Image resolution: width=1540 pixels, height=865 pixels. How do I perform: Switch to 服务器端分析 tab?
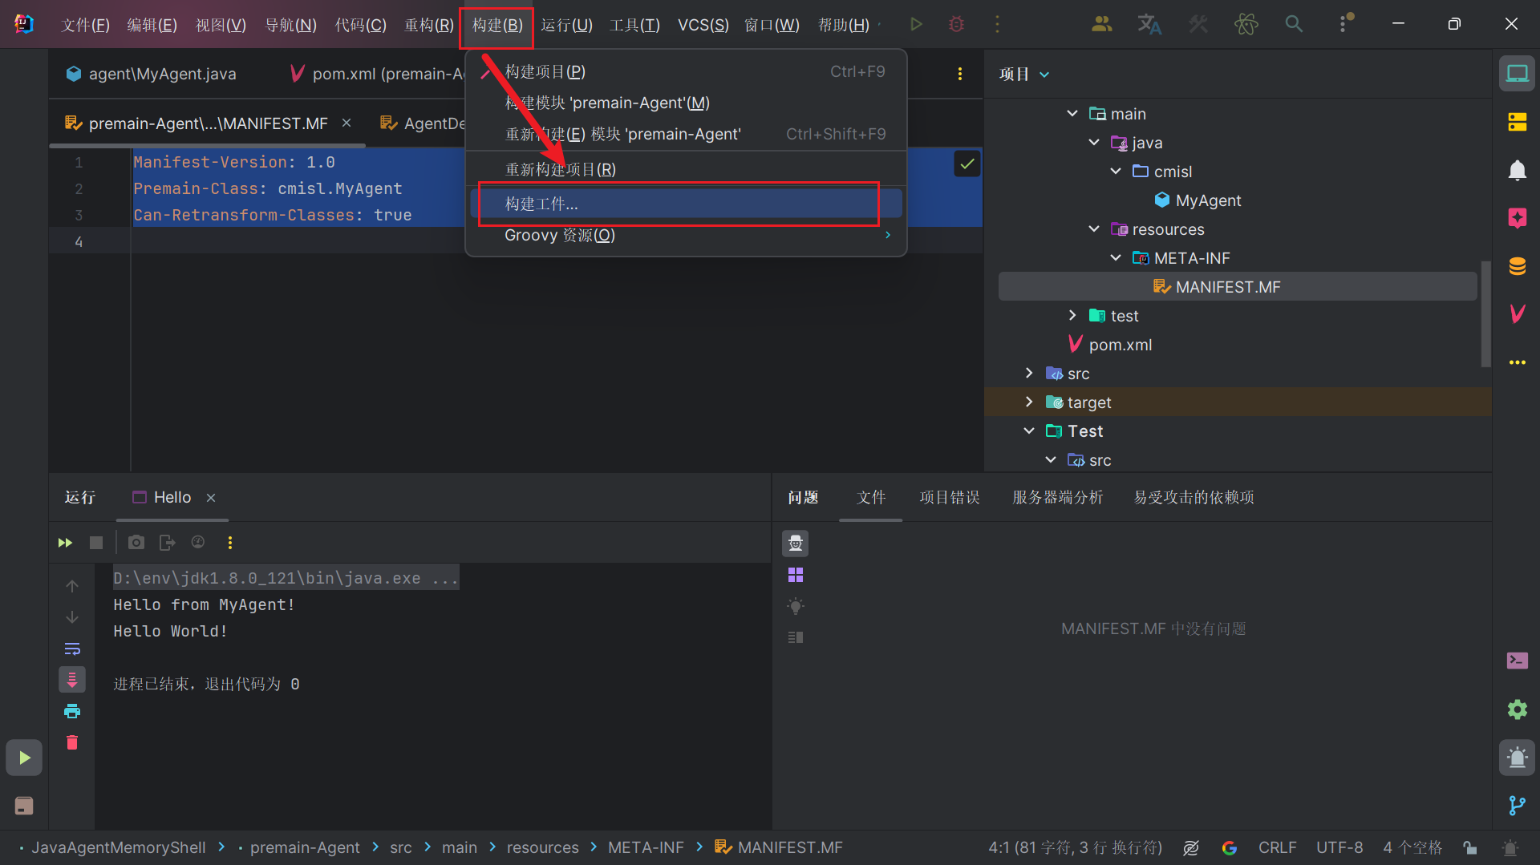(x=1057, y=497)
